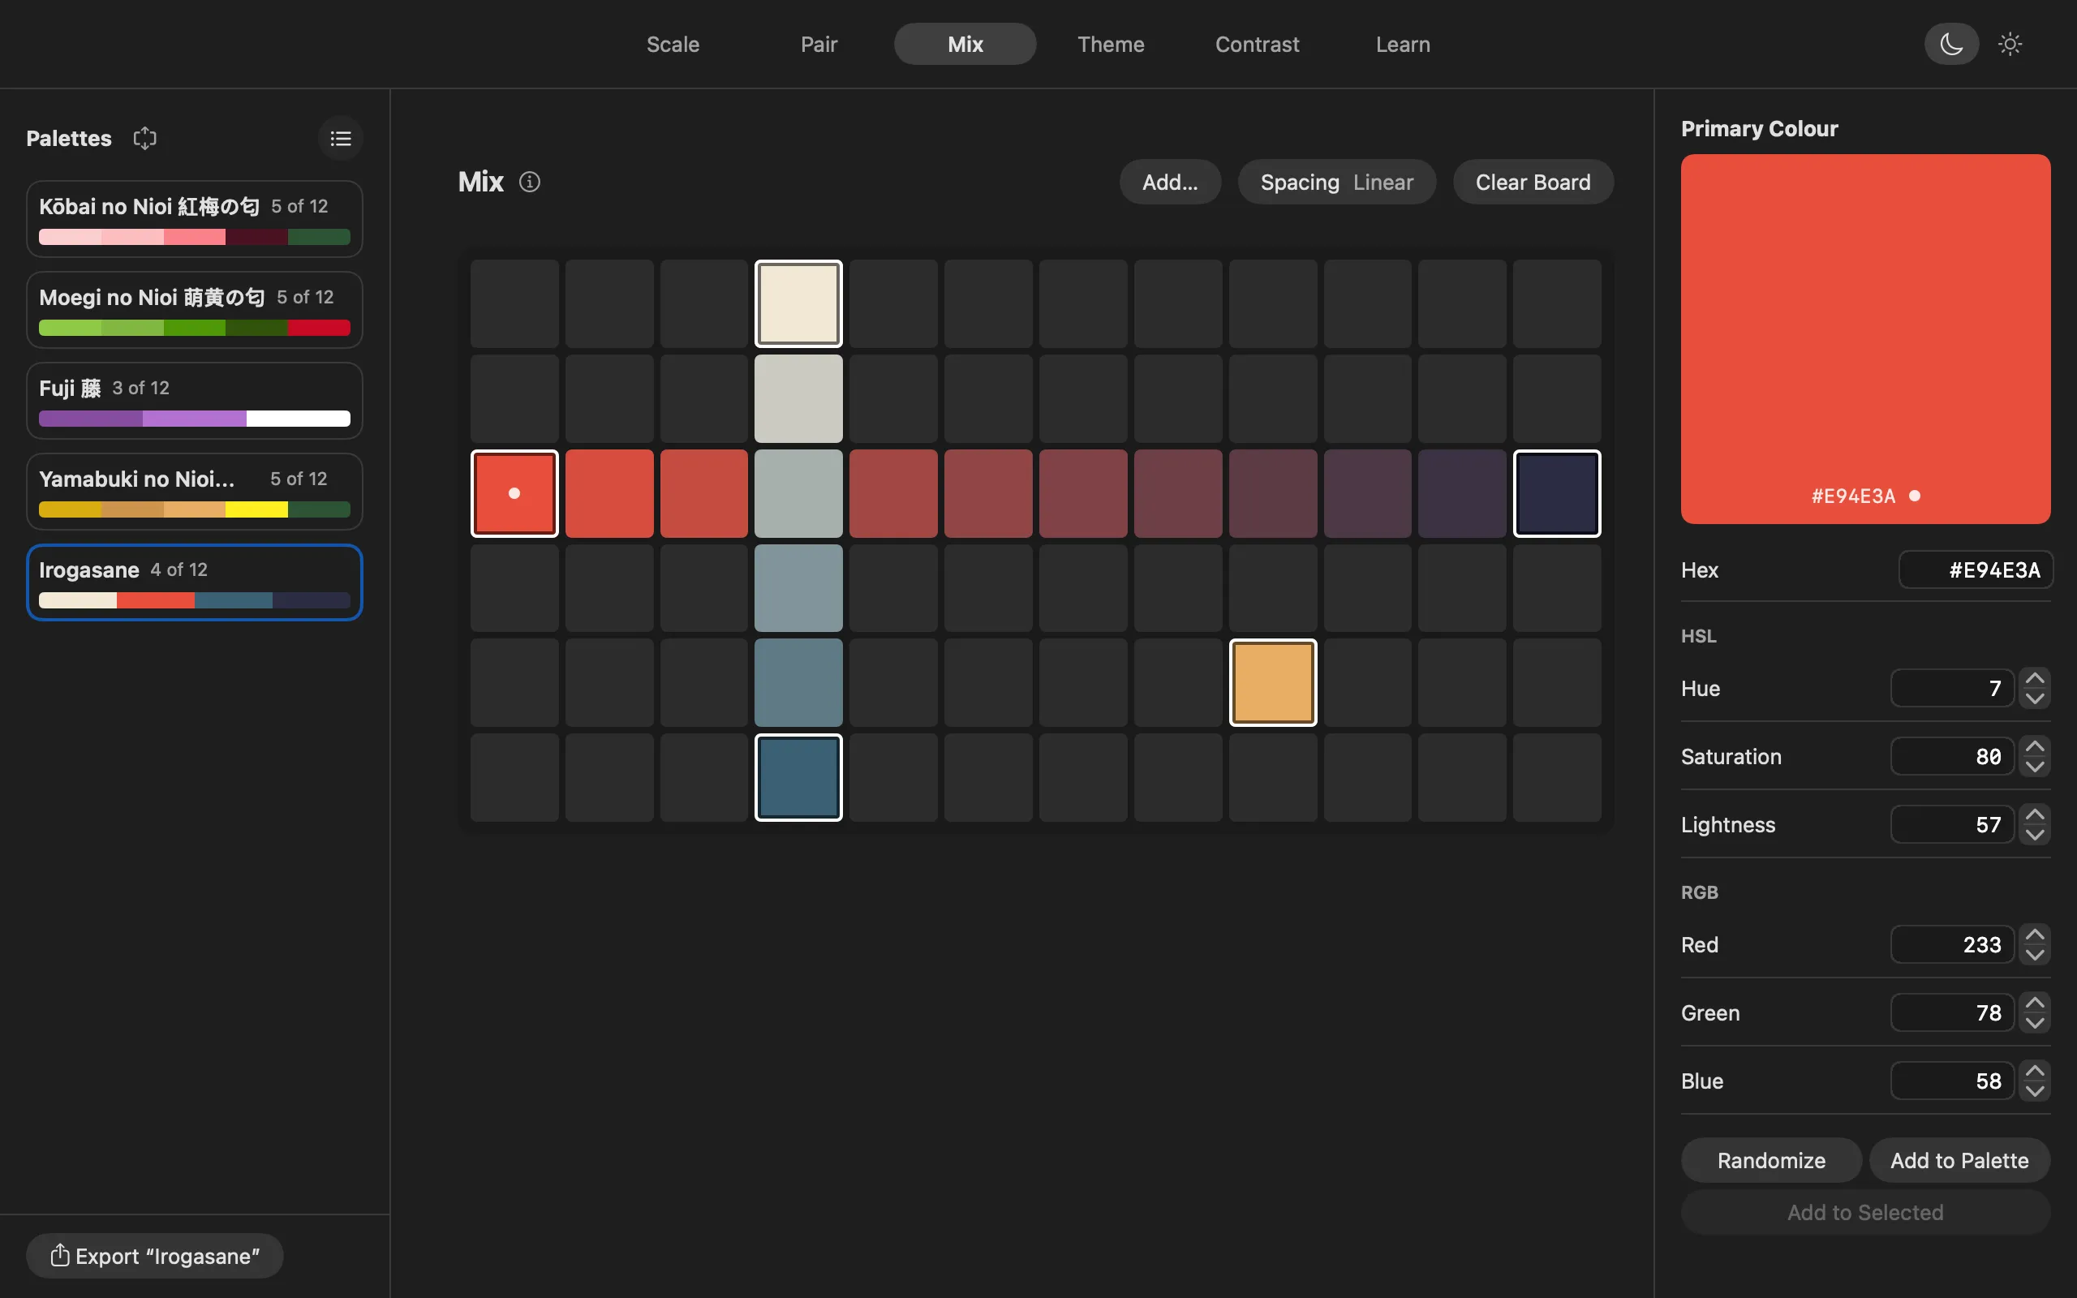Select the Fuji palette

[x=195, y=401]
